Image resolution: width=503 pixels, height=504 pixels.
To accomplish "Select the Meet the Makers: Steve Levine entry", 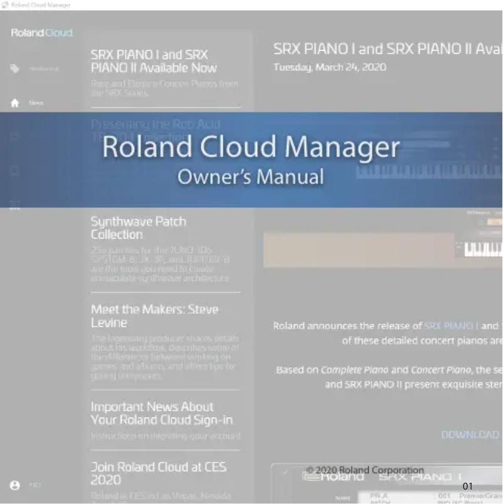I will (155, 316).
